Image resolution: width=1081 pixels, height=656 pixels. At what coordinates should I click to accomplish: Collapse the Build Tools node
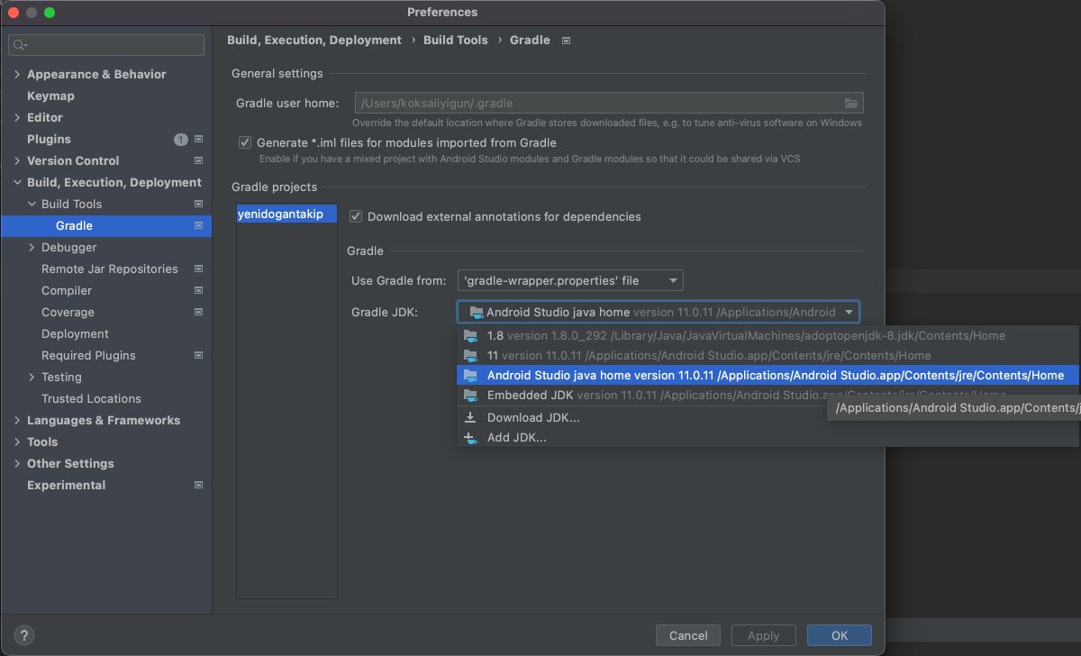tap(32, 205)
